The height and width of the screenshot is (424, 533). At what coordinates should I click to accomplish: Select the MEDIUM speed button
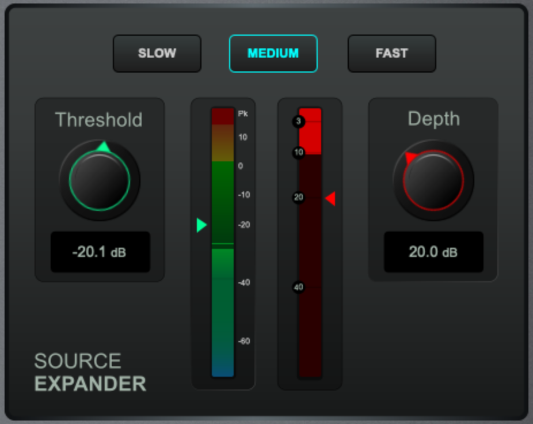click(273, 54)
